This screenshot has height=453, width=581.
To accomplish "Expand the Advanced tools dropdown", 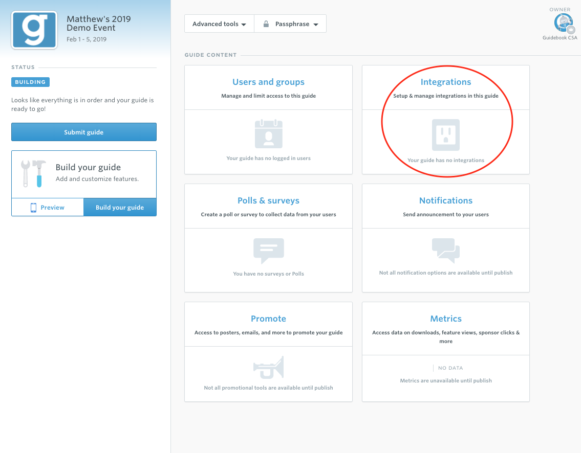I will tap(220, 24).
